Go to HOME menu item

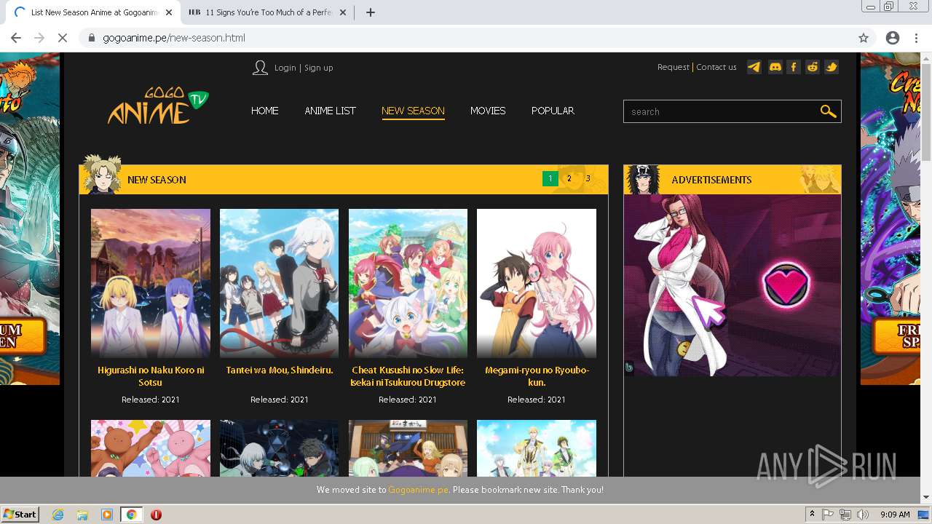tap(265, 111)
